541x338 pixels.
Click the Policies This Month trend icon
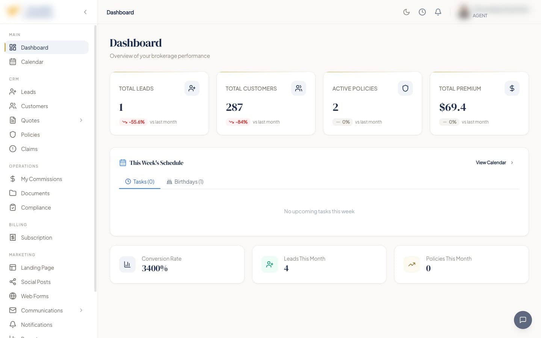coord(412,264)
